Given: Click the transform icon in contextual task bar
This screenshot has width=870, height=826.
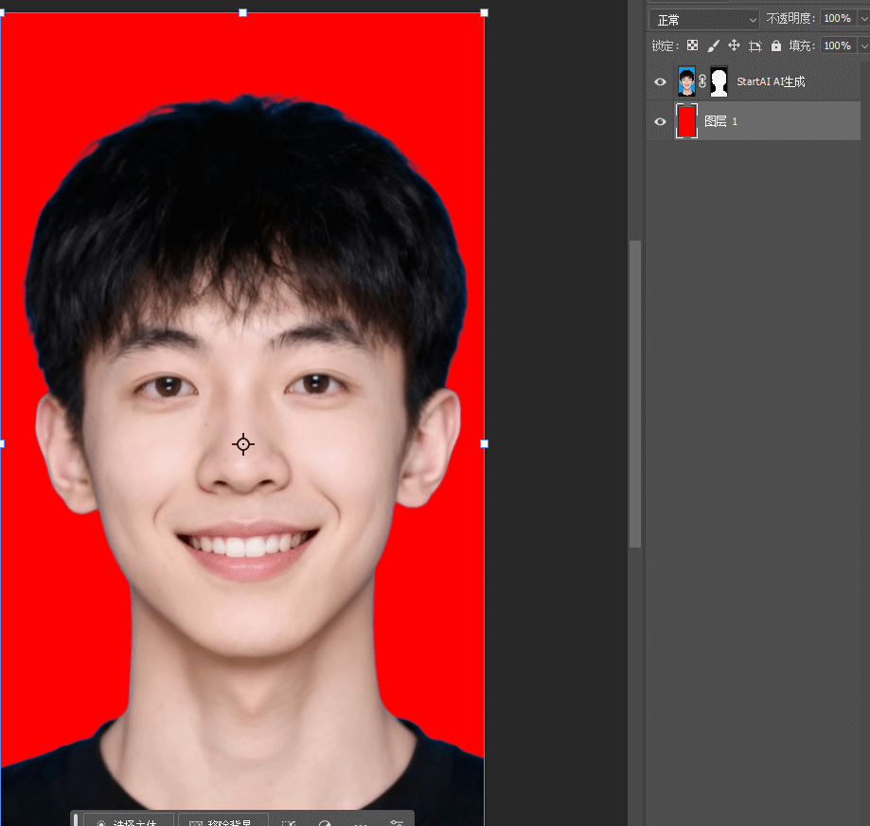Looking at the screenshot, I should pyautogui.click(x=289, y=820).
